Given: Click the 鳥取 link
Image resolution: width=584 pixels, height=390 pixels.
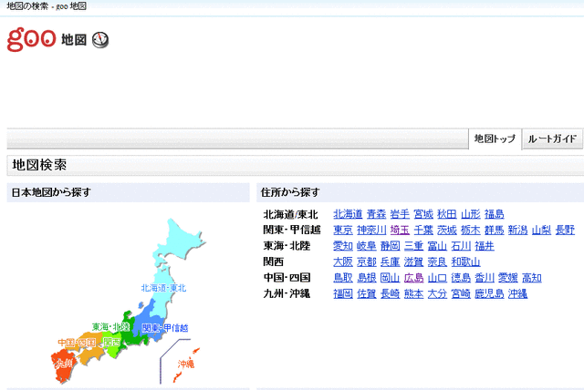Looking at the screenshot, I should pos(343,278).
